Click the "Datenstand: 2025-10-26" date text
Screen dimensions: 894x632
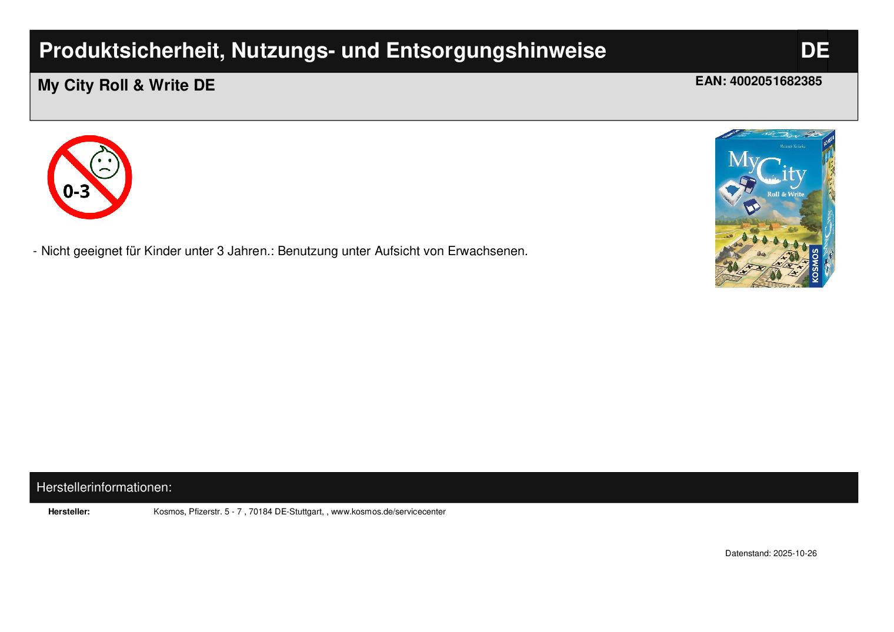[x=770, y=554]
